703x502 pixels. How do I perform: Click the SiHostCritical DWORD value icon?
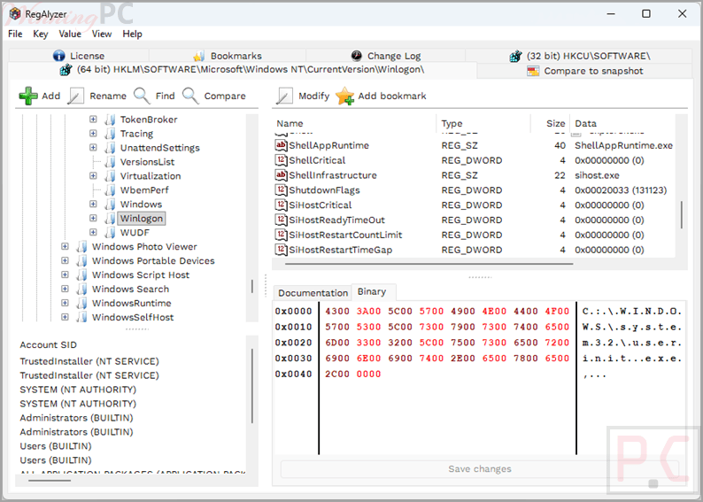[x=281, y=205]
